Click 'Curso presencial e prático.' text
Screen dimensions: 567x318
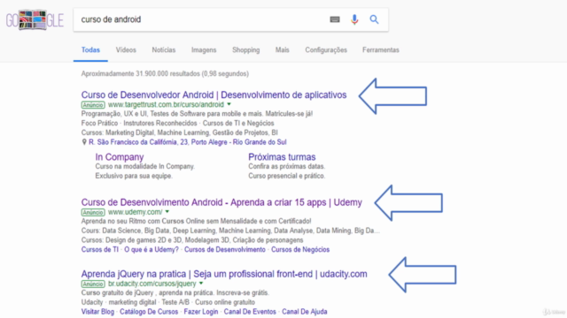point(286,176)
